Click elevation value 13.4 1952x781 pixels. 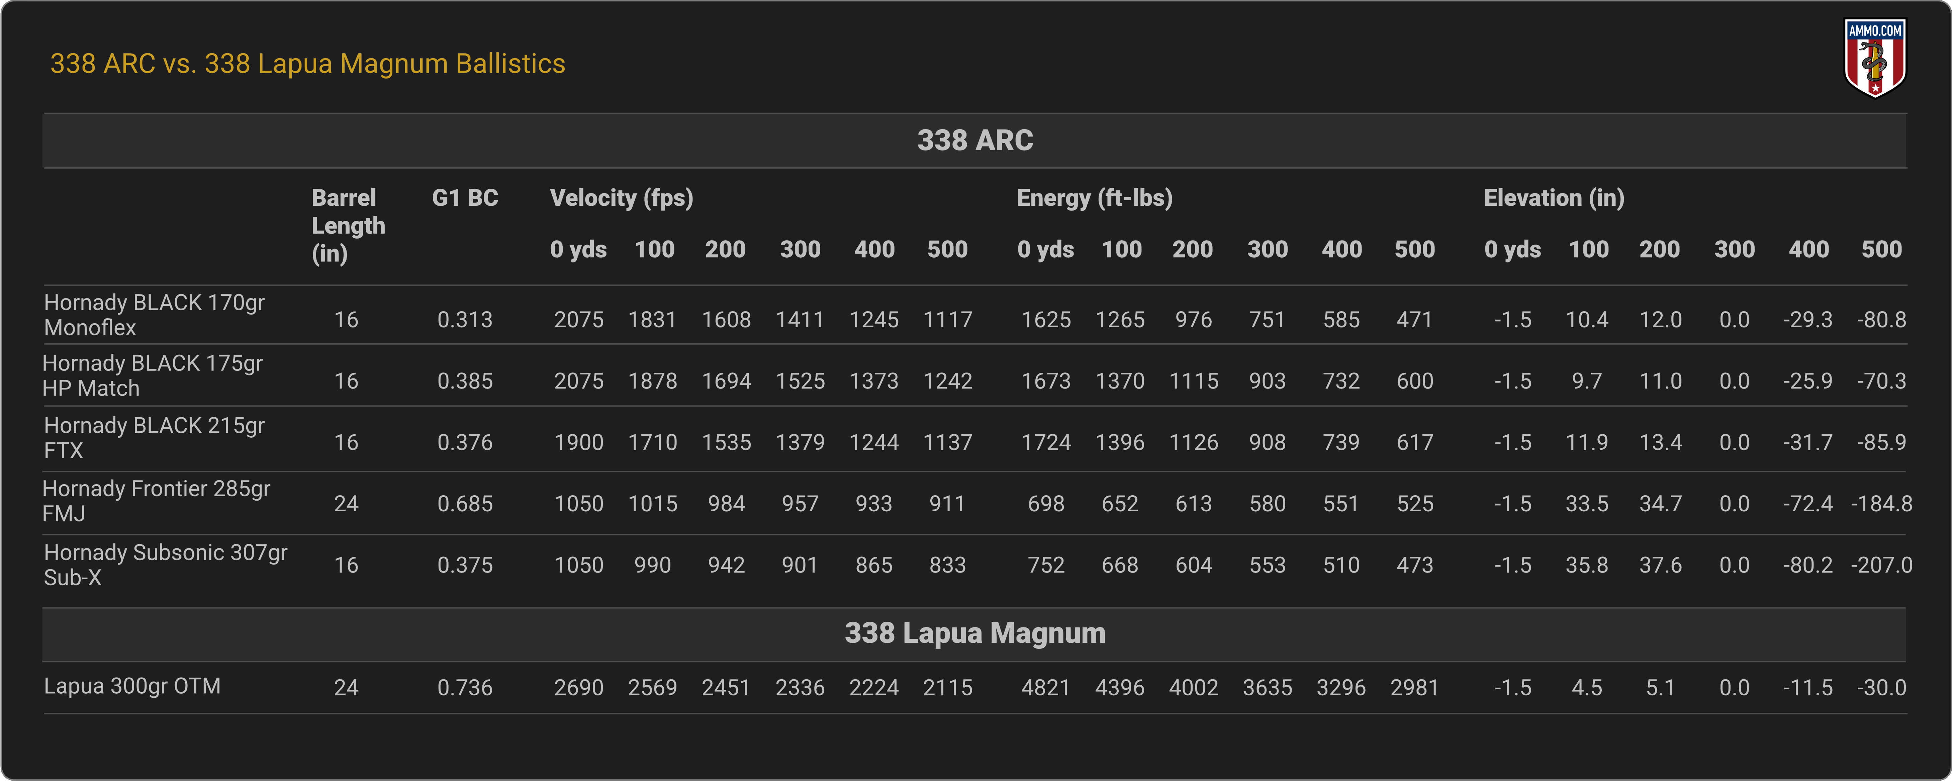(1660, 443)
